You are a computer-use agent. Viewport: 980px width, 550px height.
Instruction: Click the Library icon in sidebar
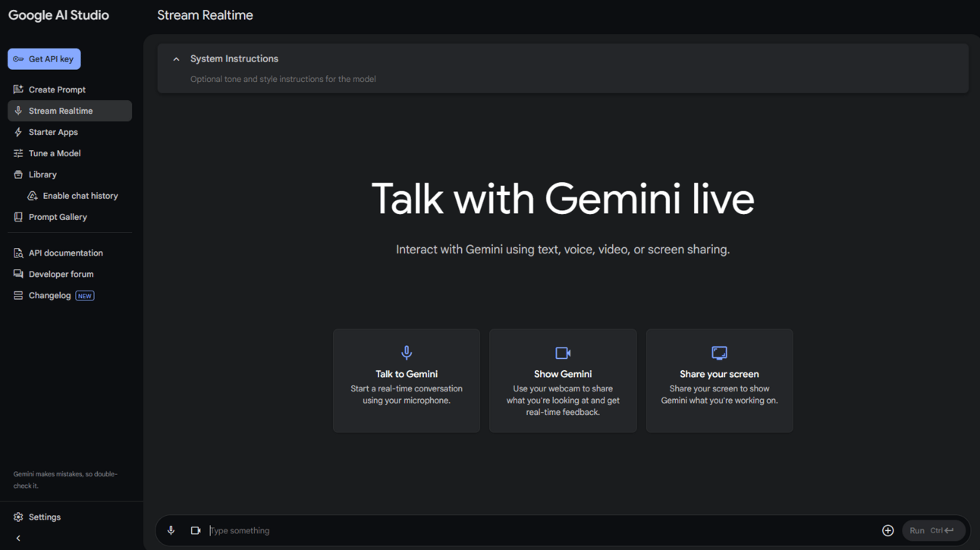(x=18, y=174)
